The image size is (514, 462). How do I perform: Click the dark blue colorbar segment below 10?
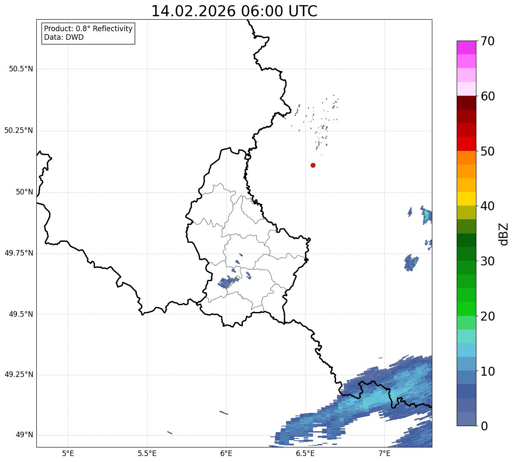[x=466, y=391]
